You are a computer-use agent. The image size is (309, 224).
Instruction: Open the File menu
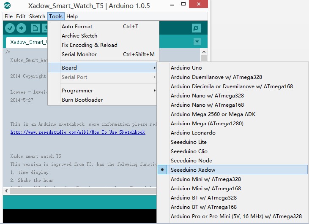[x=8, y=16]
